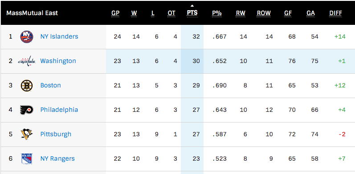Click the Pittsburgh Penguins logo
The width and height of the screenshot is (355, 174).
(27, 134)
